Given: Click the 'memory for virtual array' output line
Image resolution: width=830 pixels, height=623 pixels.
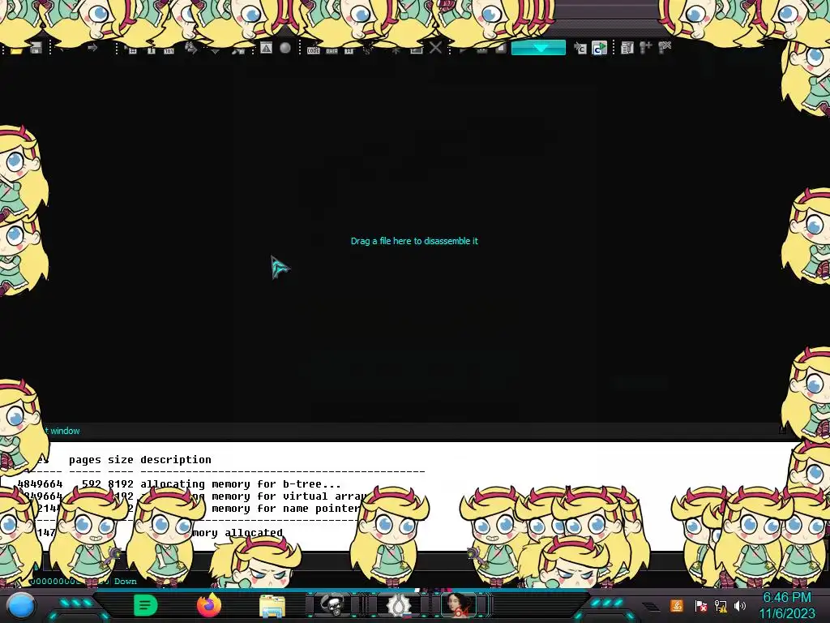Looking at the screenshot, I should tap(289, 496).
